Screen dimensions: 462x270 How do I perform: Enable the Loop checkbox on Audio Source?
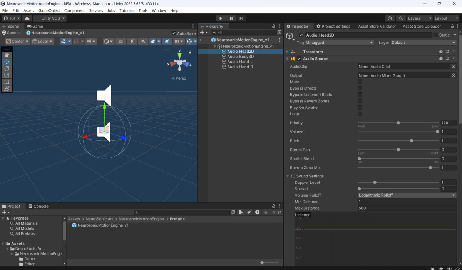(x=360, y=114)
